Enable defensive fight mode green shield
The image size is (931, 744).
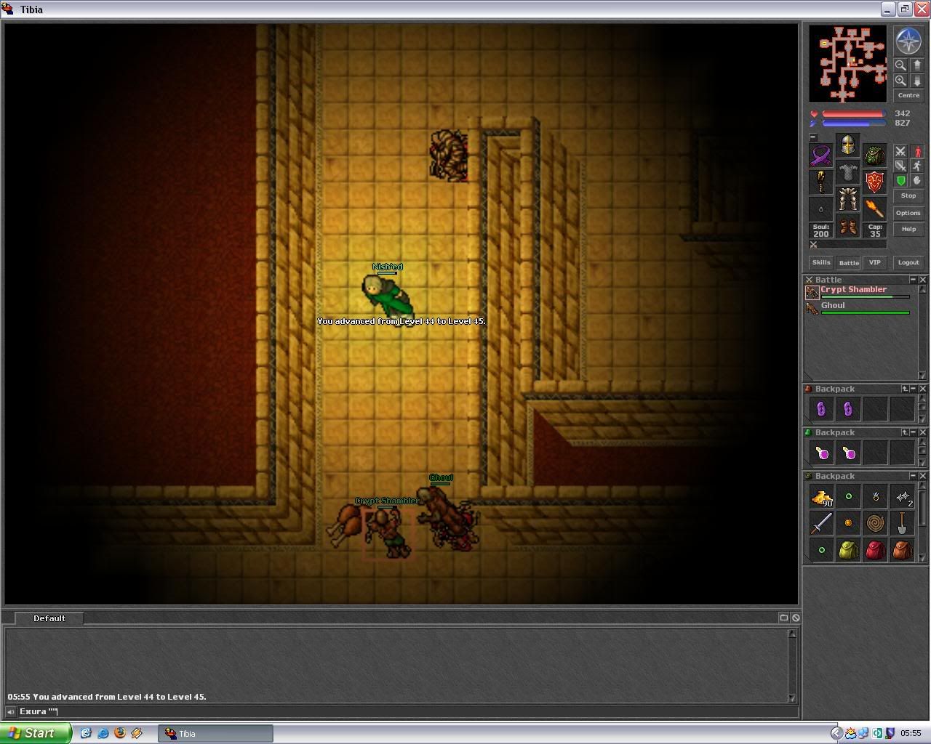900,180
